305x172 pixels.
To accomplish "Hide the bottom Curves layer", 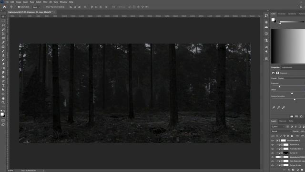I will 272,165.
